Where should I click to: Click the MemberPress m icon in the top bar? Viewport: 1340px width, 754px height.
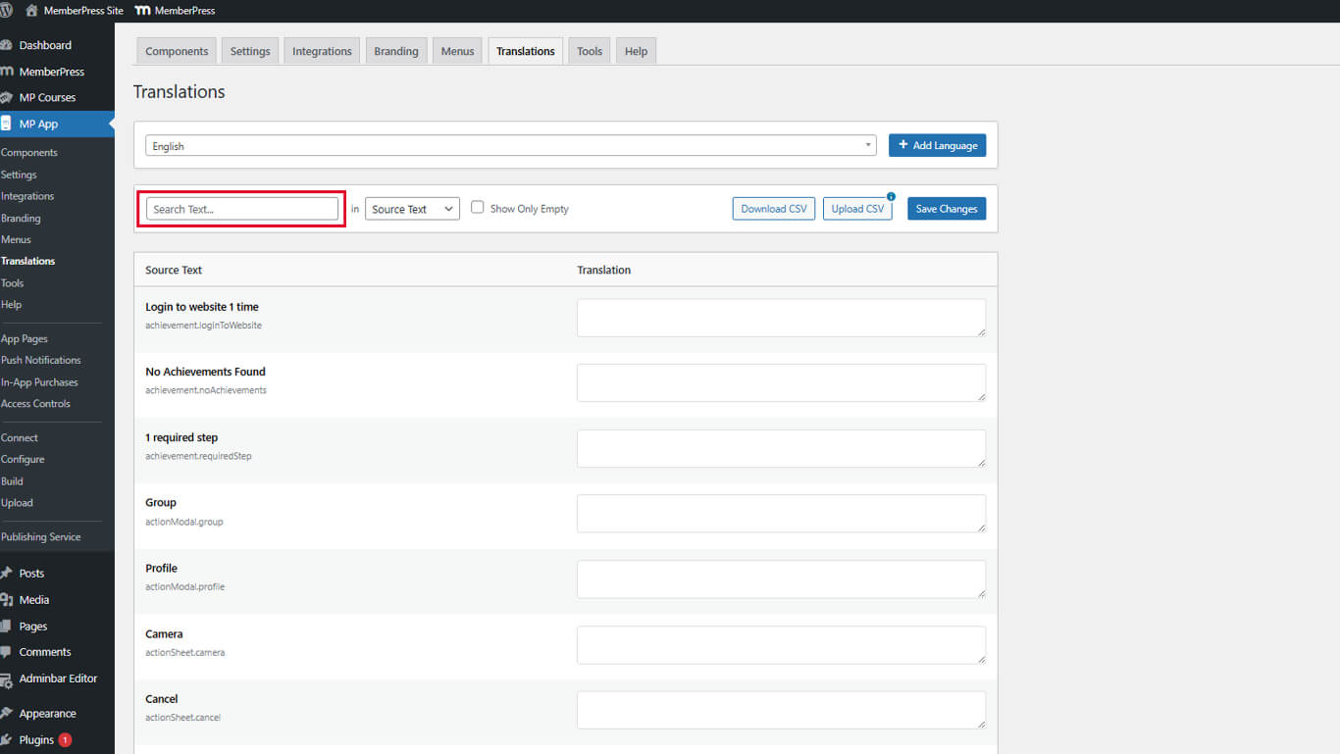point(143,10)
